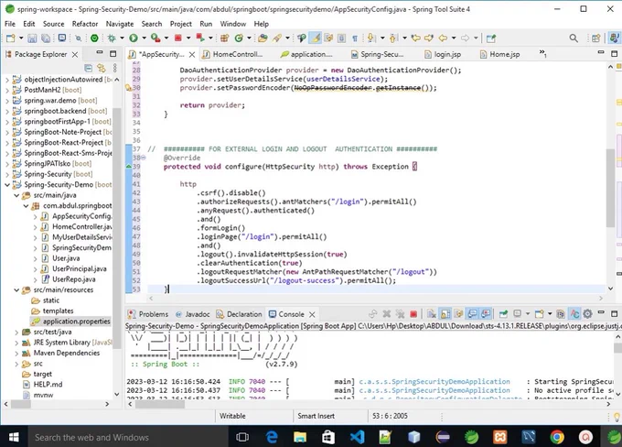Collapse the src/main/java folder
The width and height of the screenshot is (622, 447).
pos(16,195)
